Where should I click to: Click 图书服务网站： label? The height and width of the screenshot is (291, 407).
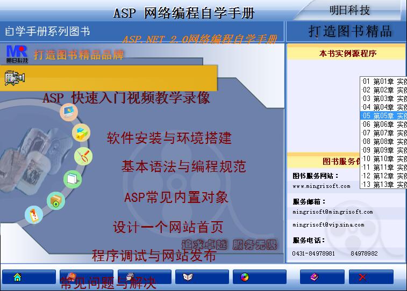(316, 176)
